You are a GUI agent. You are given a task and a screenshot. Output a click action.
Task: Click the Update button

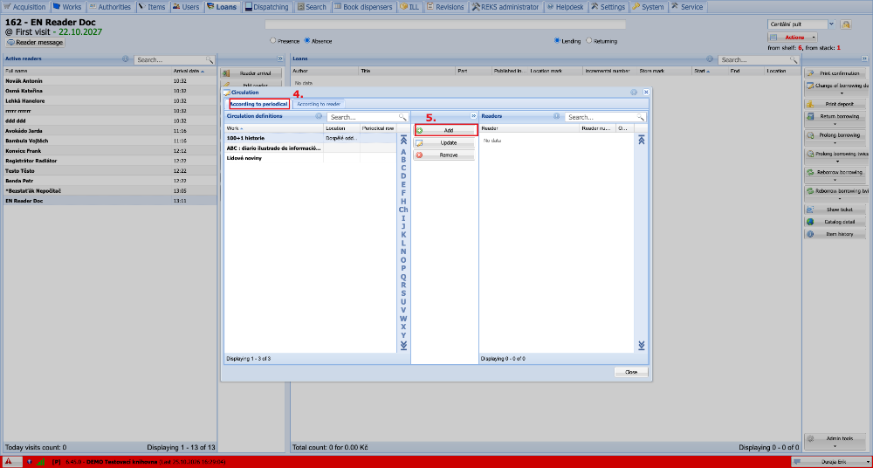[x=443, y=142]
